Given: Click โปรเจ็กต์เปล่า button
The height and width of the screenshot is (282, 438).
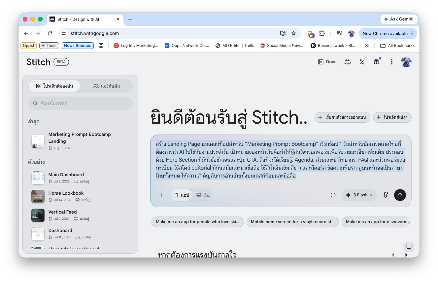Looking at the screenshot, I should coord(392,117).
